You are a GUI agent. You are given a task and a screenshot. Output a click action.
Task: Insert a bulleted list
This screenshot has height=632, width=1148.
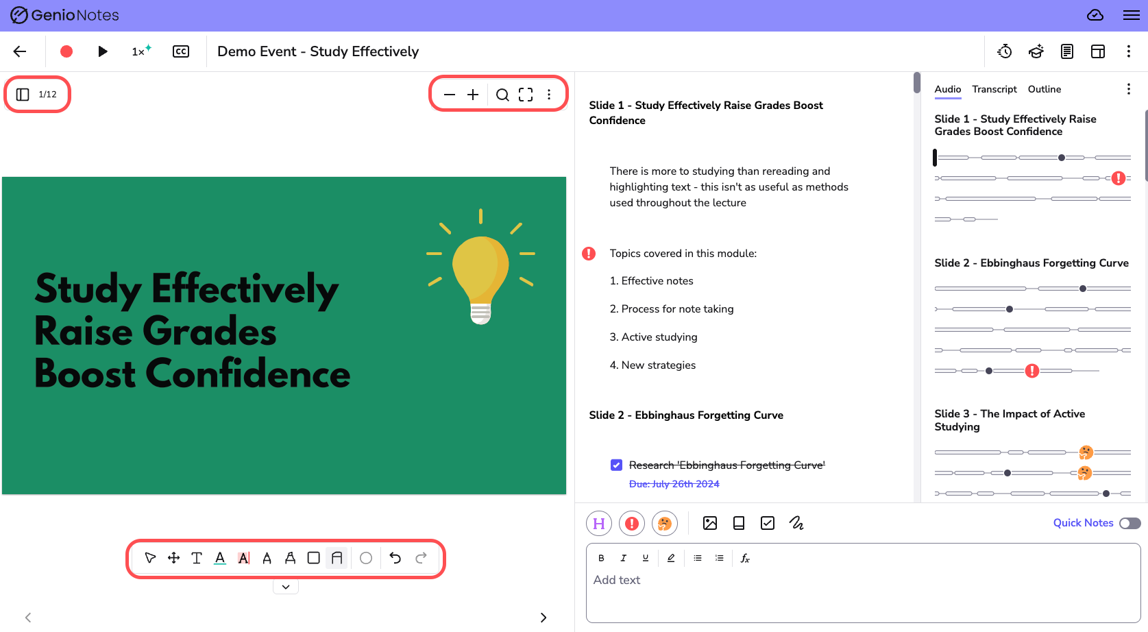click(698, 558)
